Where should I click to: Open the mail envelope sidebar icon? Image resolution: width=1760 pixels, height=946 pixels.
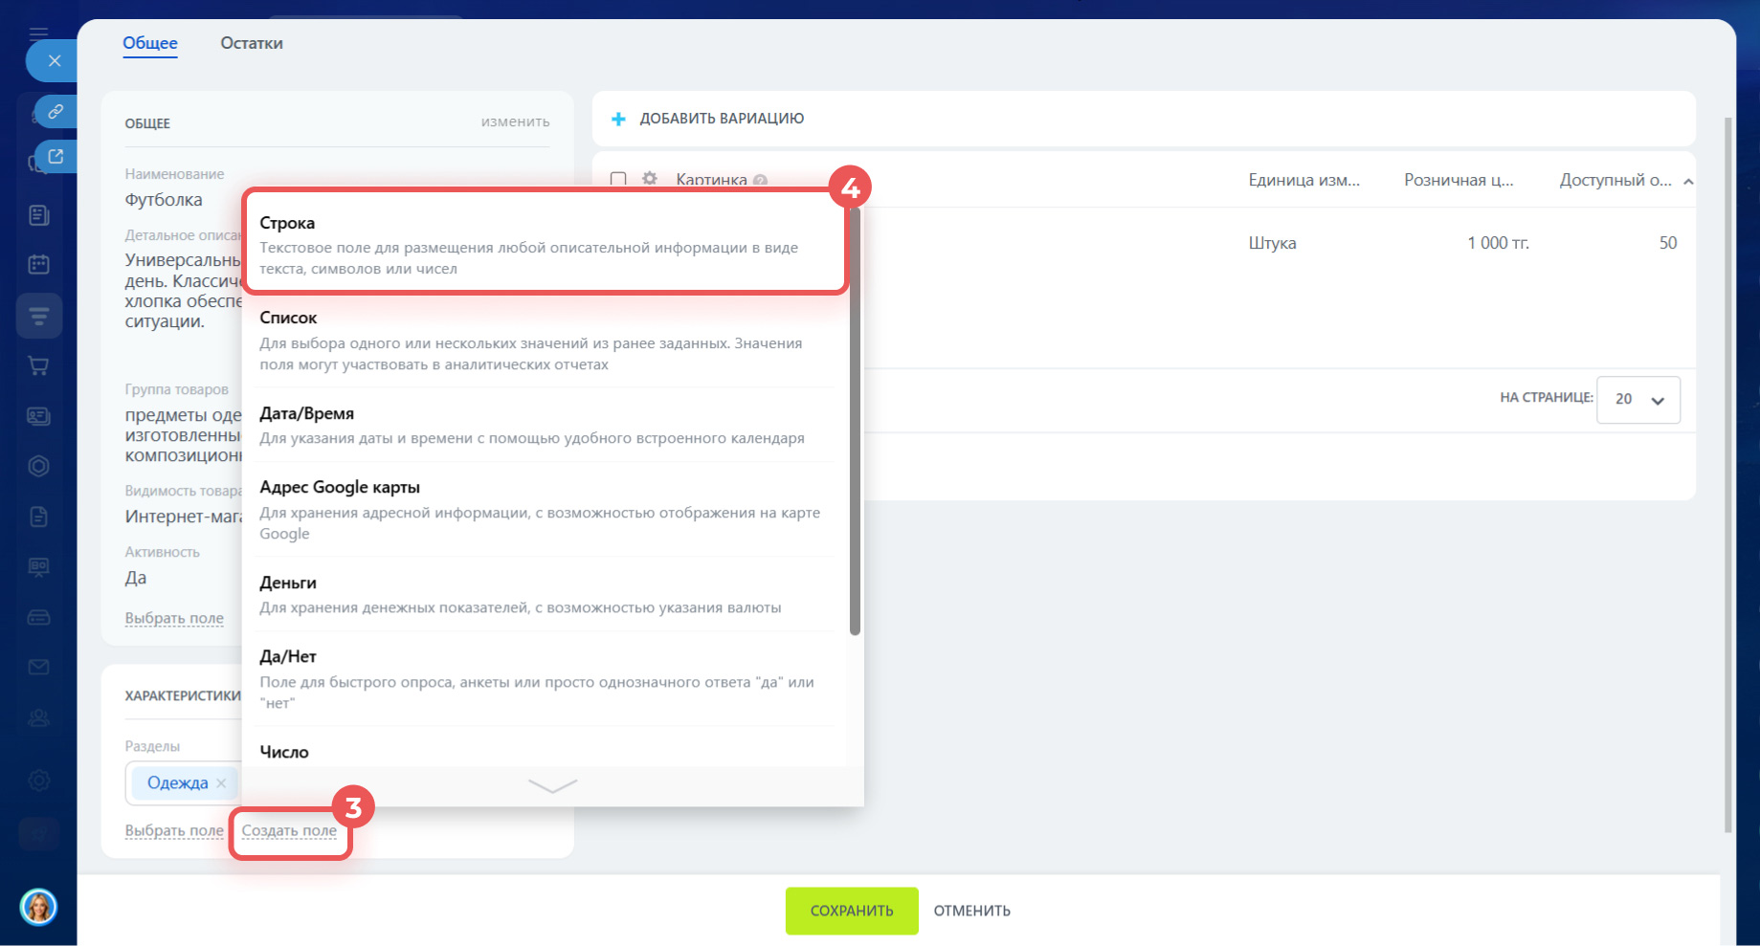click(x=39, y=667)
